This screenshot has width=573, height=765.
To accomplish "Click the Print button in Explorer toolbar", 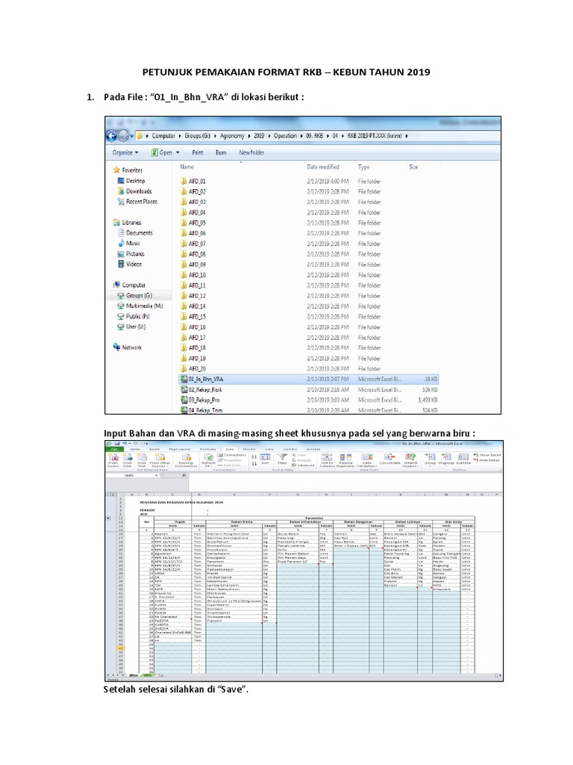I will [x=197, y=152].
